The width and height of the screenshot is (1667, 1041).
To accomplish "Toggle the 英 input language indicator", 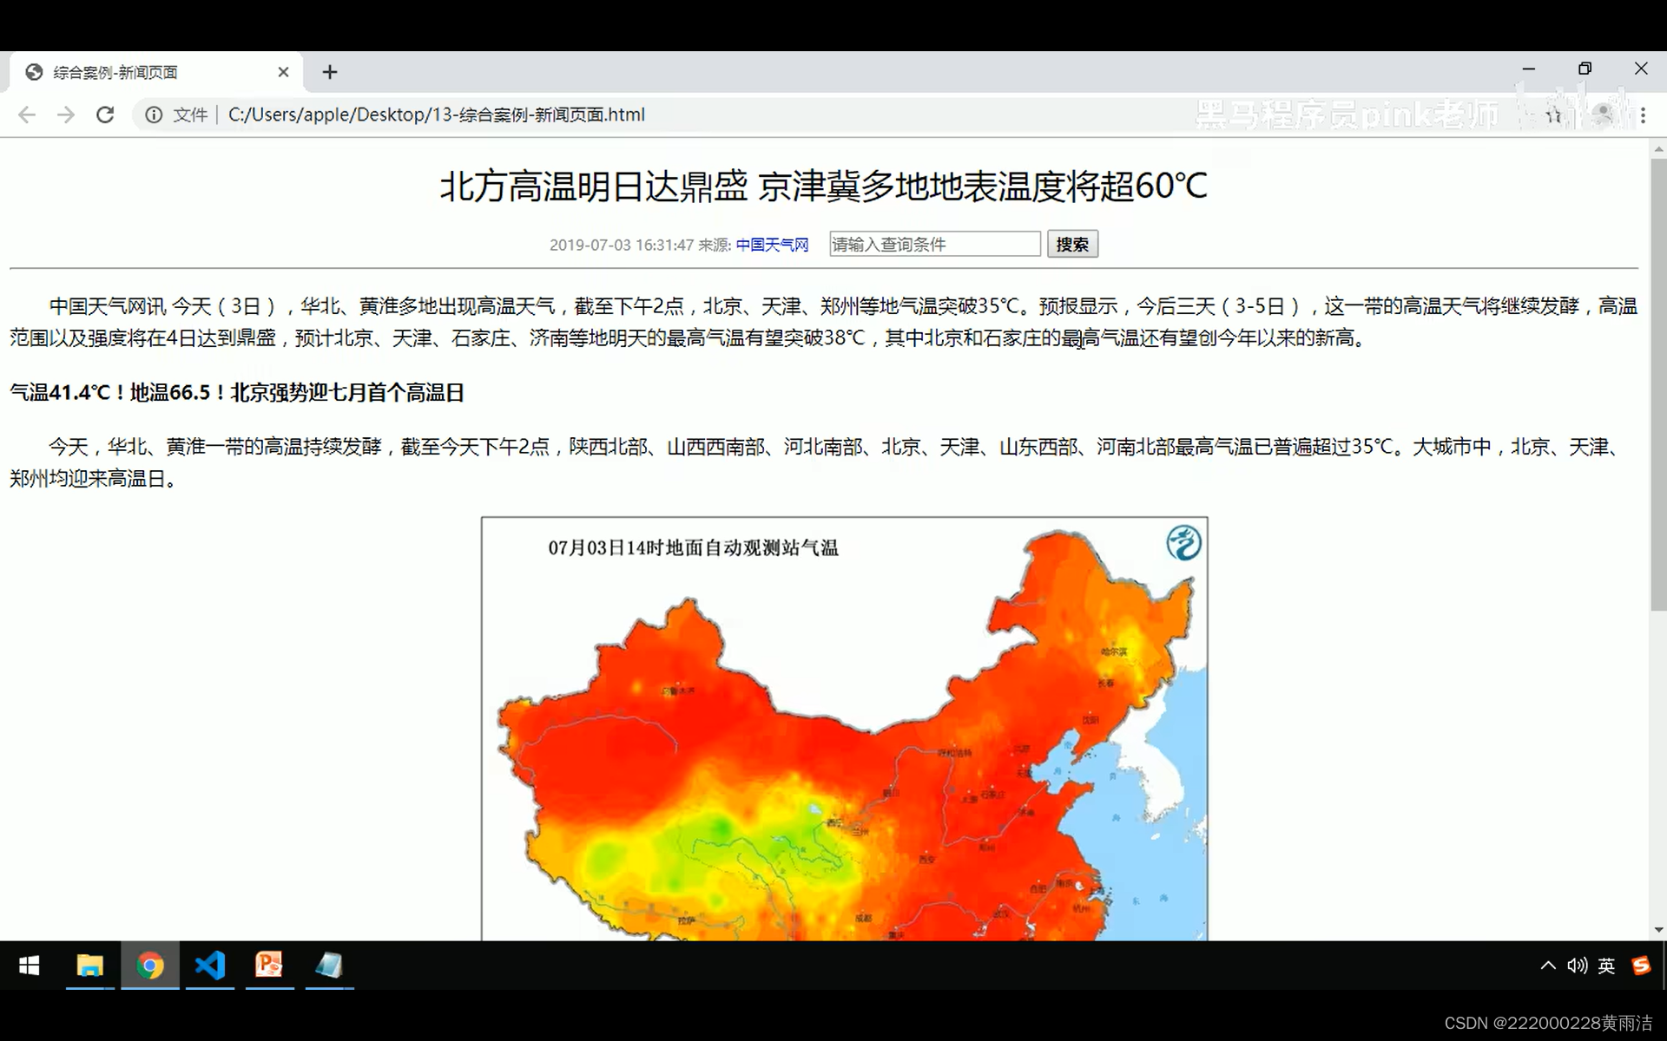I will [1606, 966].
